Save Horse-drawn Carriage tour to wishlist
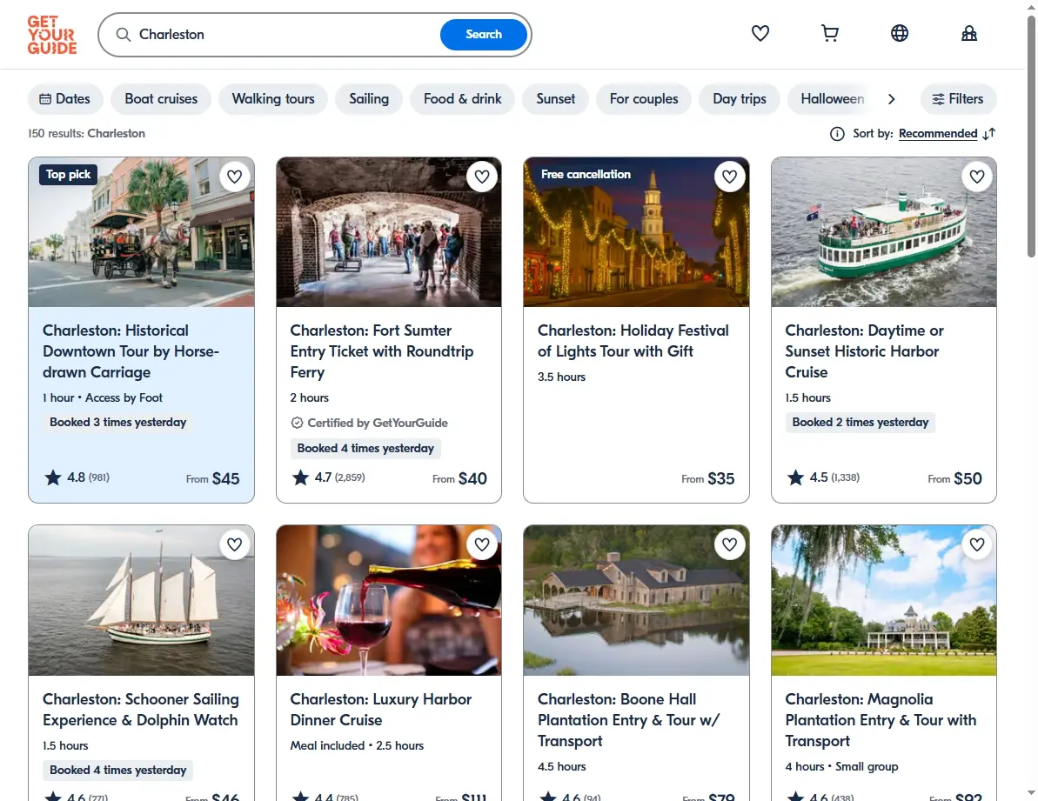Image resolution: width=1038 pixels, height=801 pixels. point(234,177)
